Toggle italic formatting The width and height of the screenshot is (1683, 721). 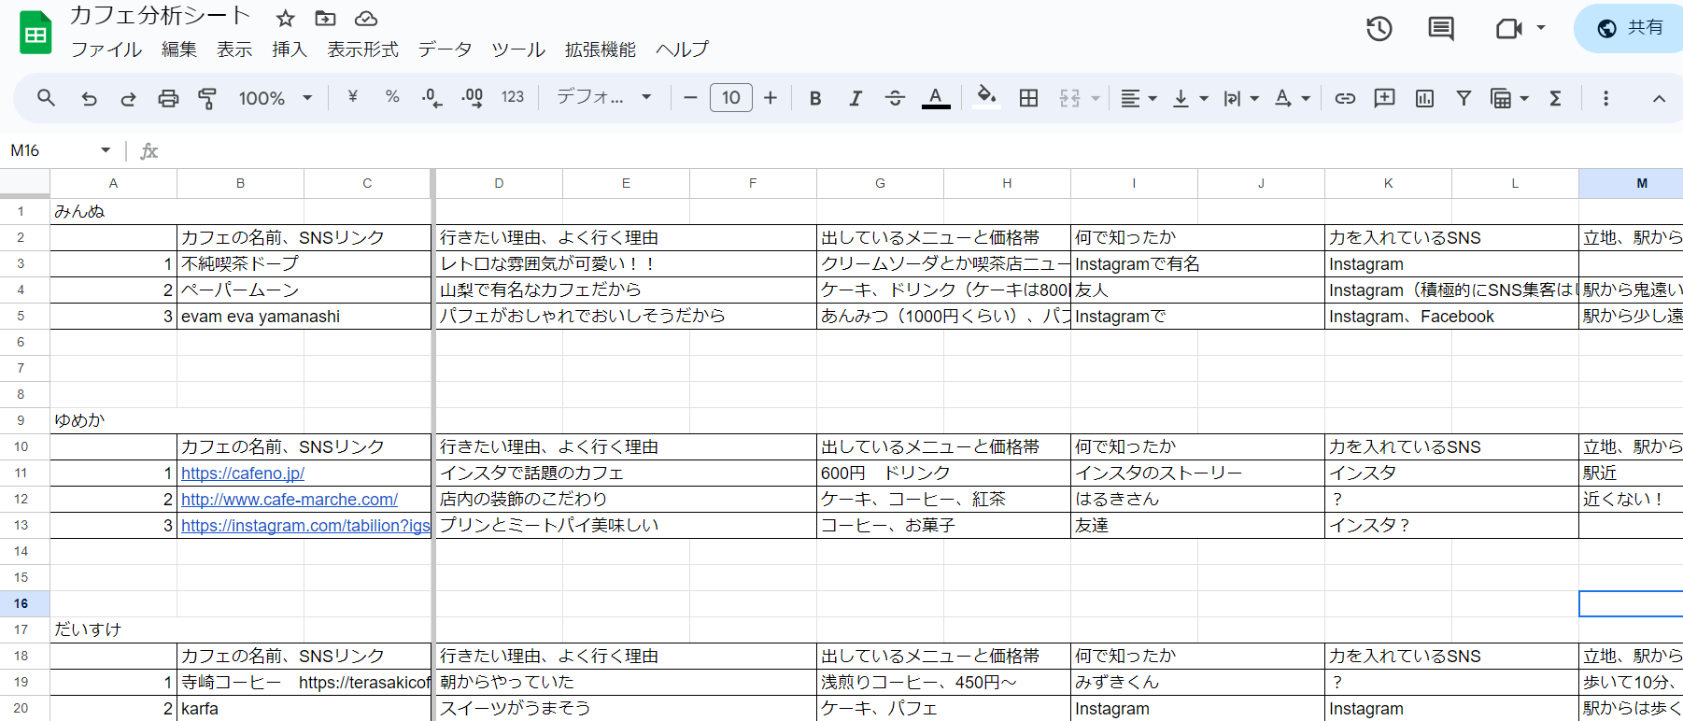coord(855,98)
